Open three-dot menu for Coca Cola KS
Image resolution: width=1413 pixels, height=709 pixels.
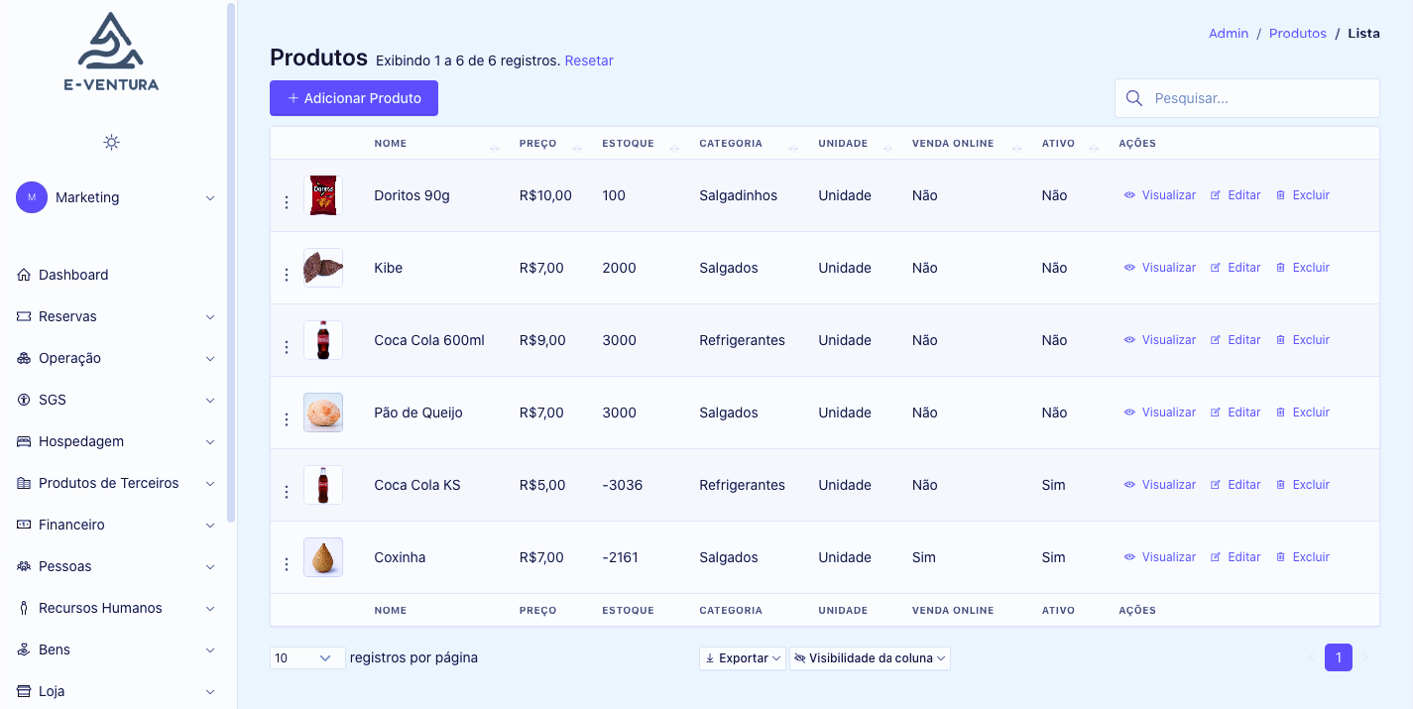287,492
